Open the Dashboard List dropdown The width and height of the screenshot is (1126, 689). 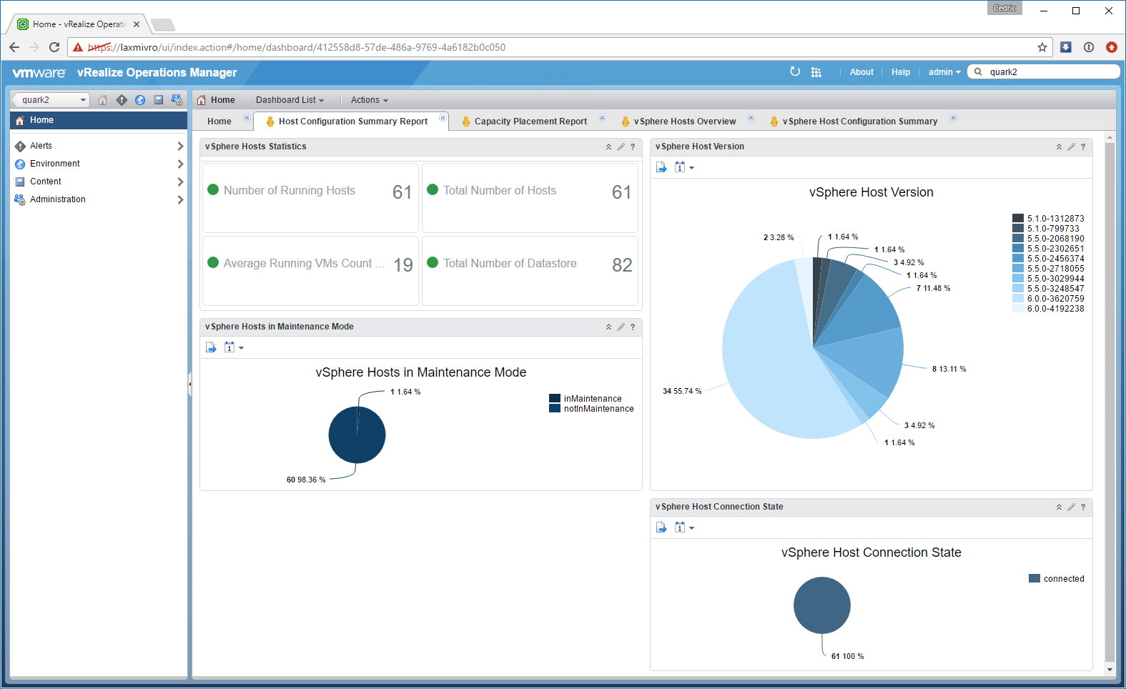pos(290,100)
